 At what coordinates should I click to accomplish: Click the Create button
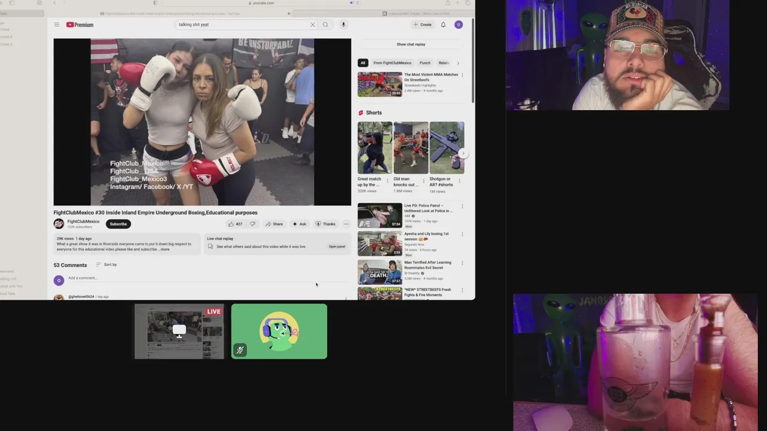[x=422, y=25]
